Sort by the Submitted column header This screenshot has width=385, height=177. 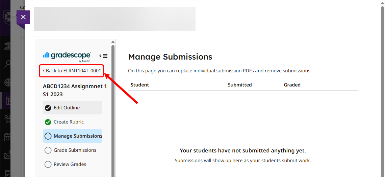click(240, 85)
